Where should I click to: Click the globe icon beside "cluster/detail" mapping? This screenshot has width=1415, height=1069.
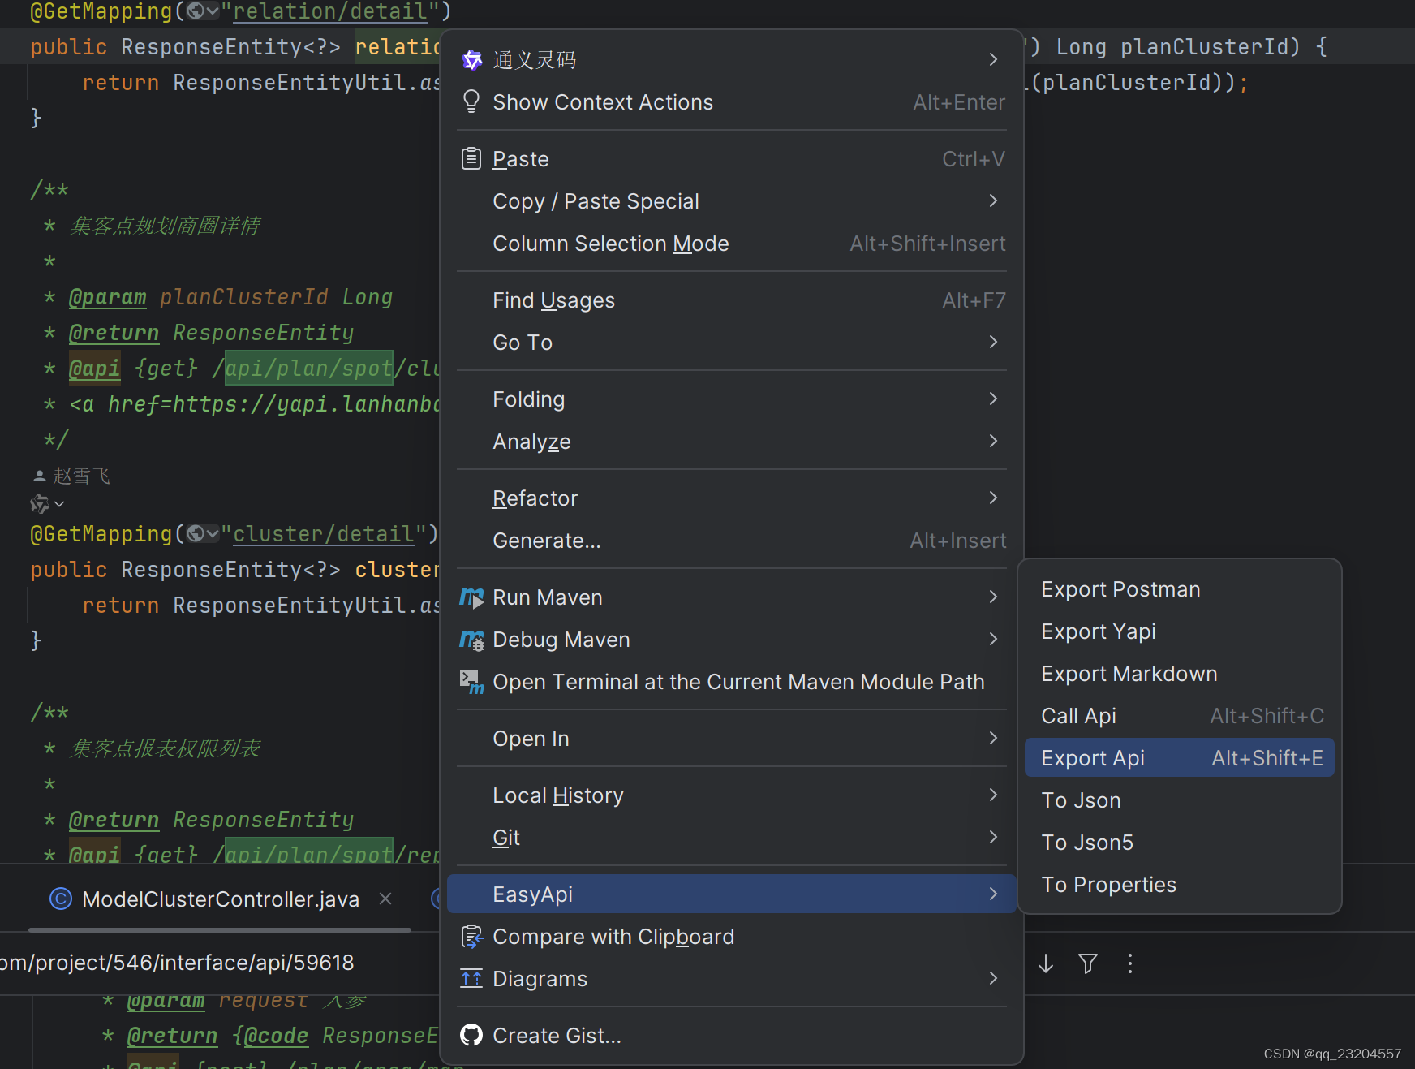click(x=196, y=533)
